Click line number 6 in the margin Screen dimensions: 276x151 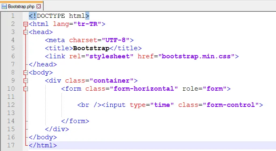pyautogui.click(x=13, y=56)
